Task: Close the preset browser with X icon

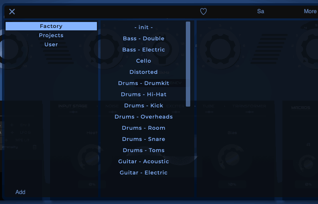Action: pyautogui.click(x=12, y=12)
